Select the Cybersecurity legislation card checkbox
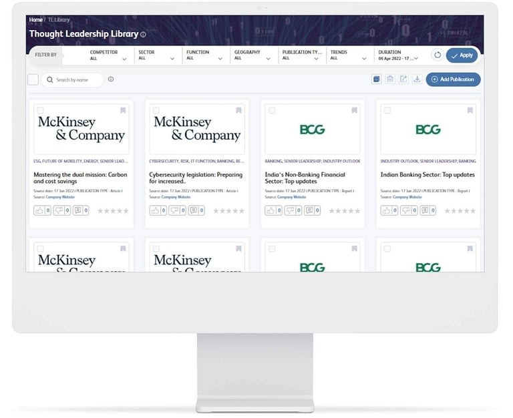This screenshot has width=513, height=418. click(156, 110)
